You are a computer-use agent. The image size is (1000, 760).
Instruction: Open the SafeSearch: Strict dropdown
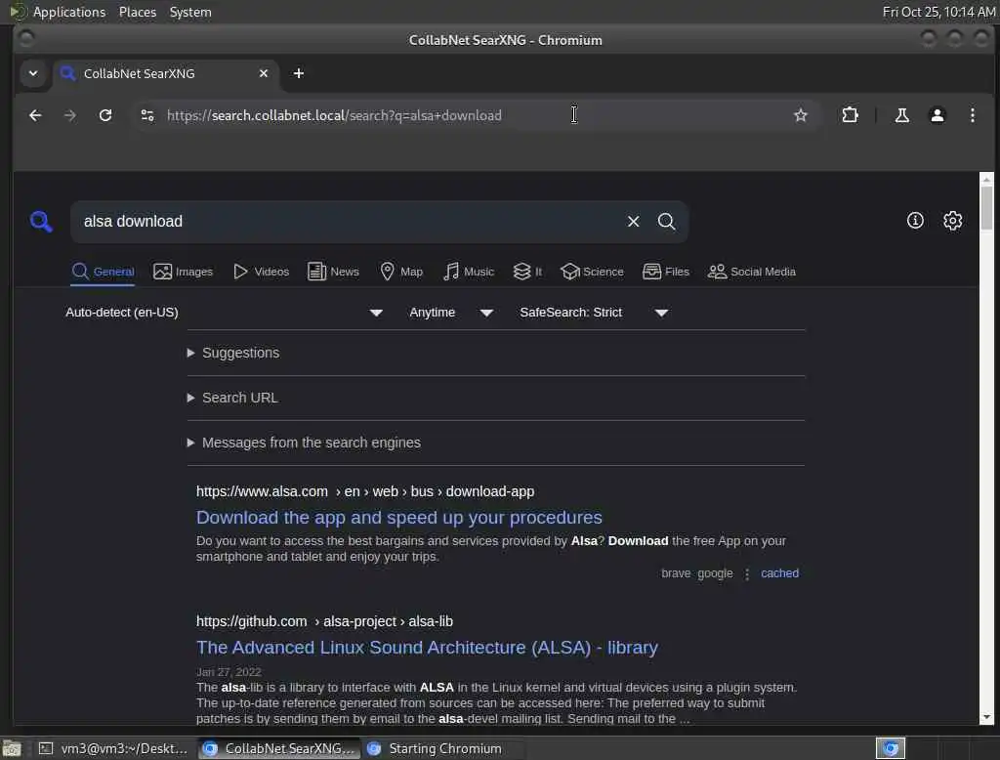point(594,313)
